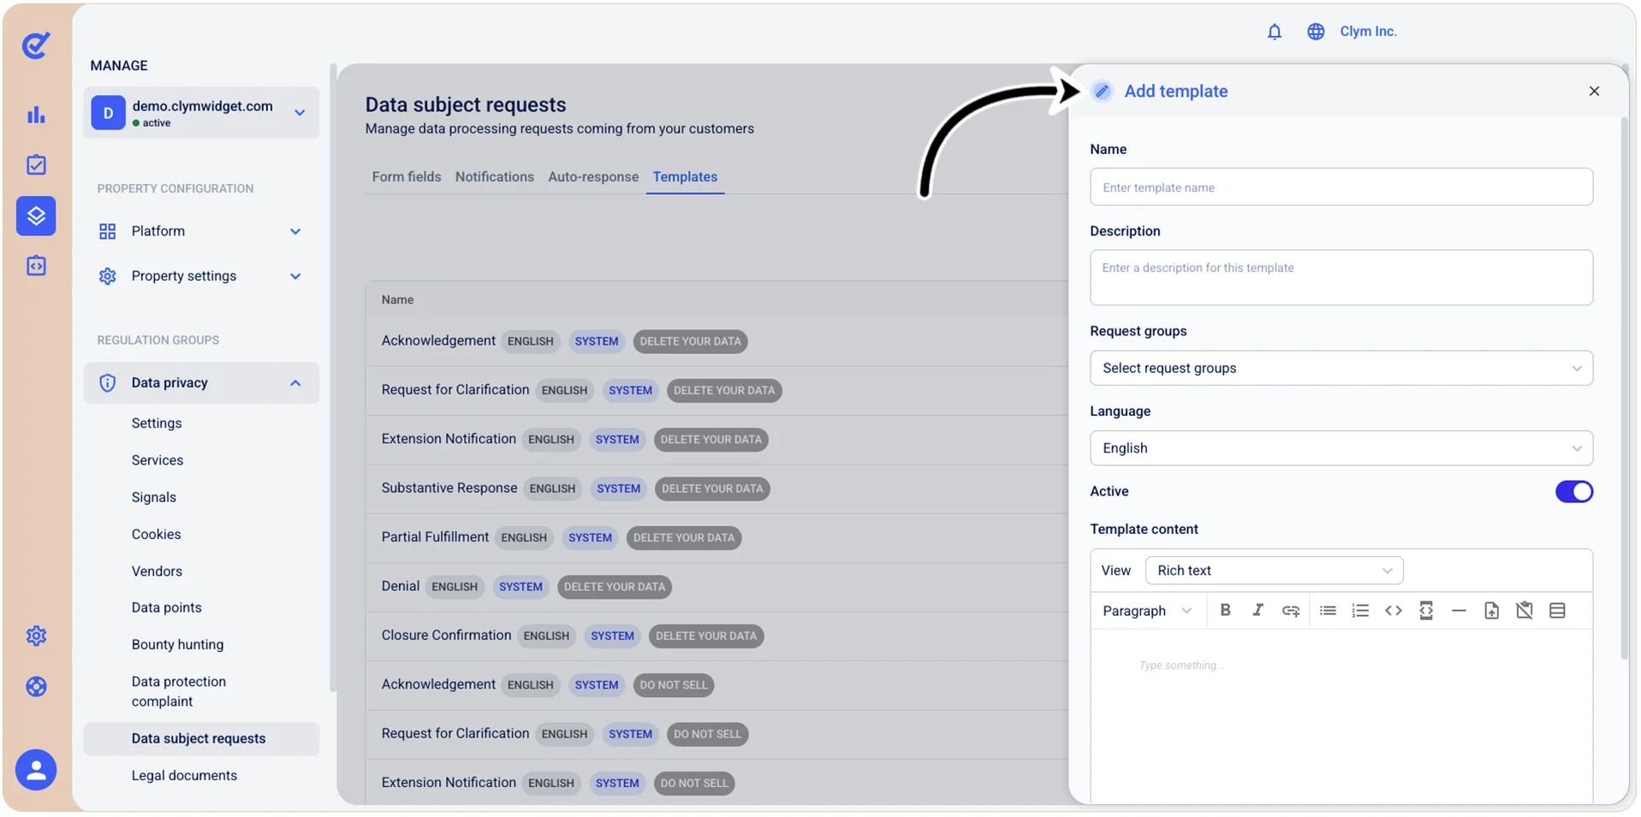Switch to the Auto-response tab
This screenshot has height=817, width=1641.
click(x=593, y=177)
